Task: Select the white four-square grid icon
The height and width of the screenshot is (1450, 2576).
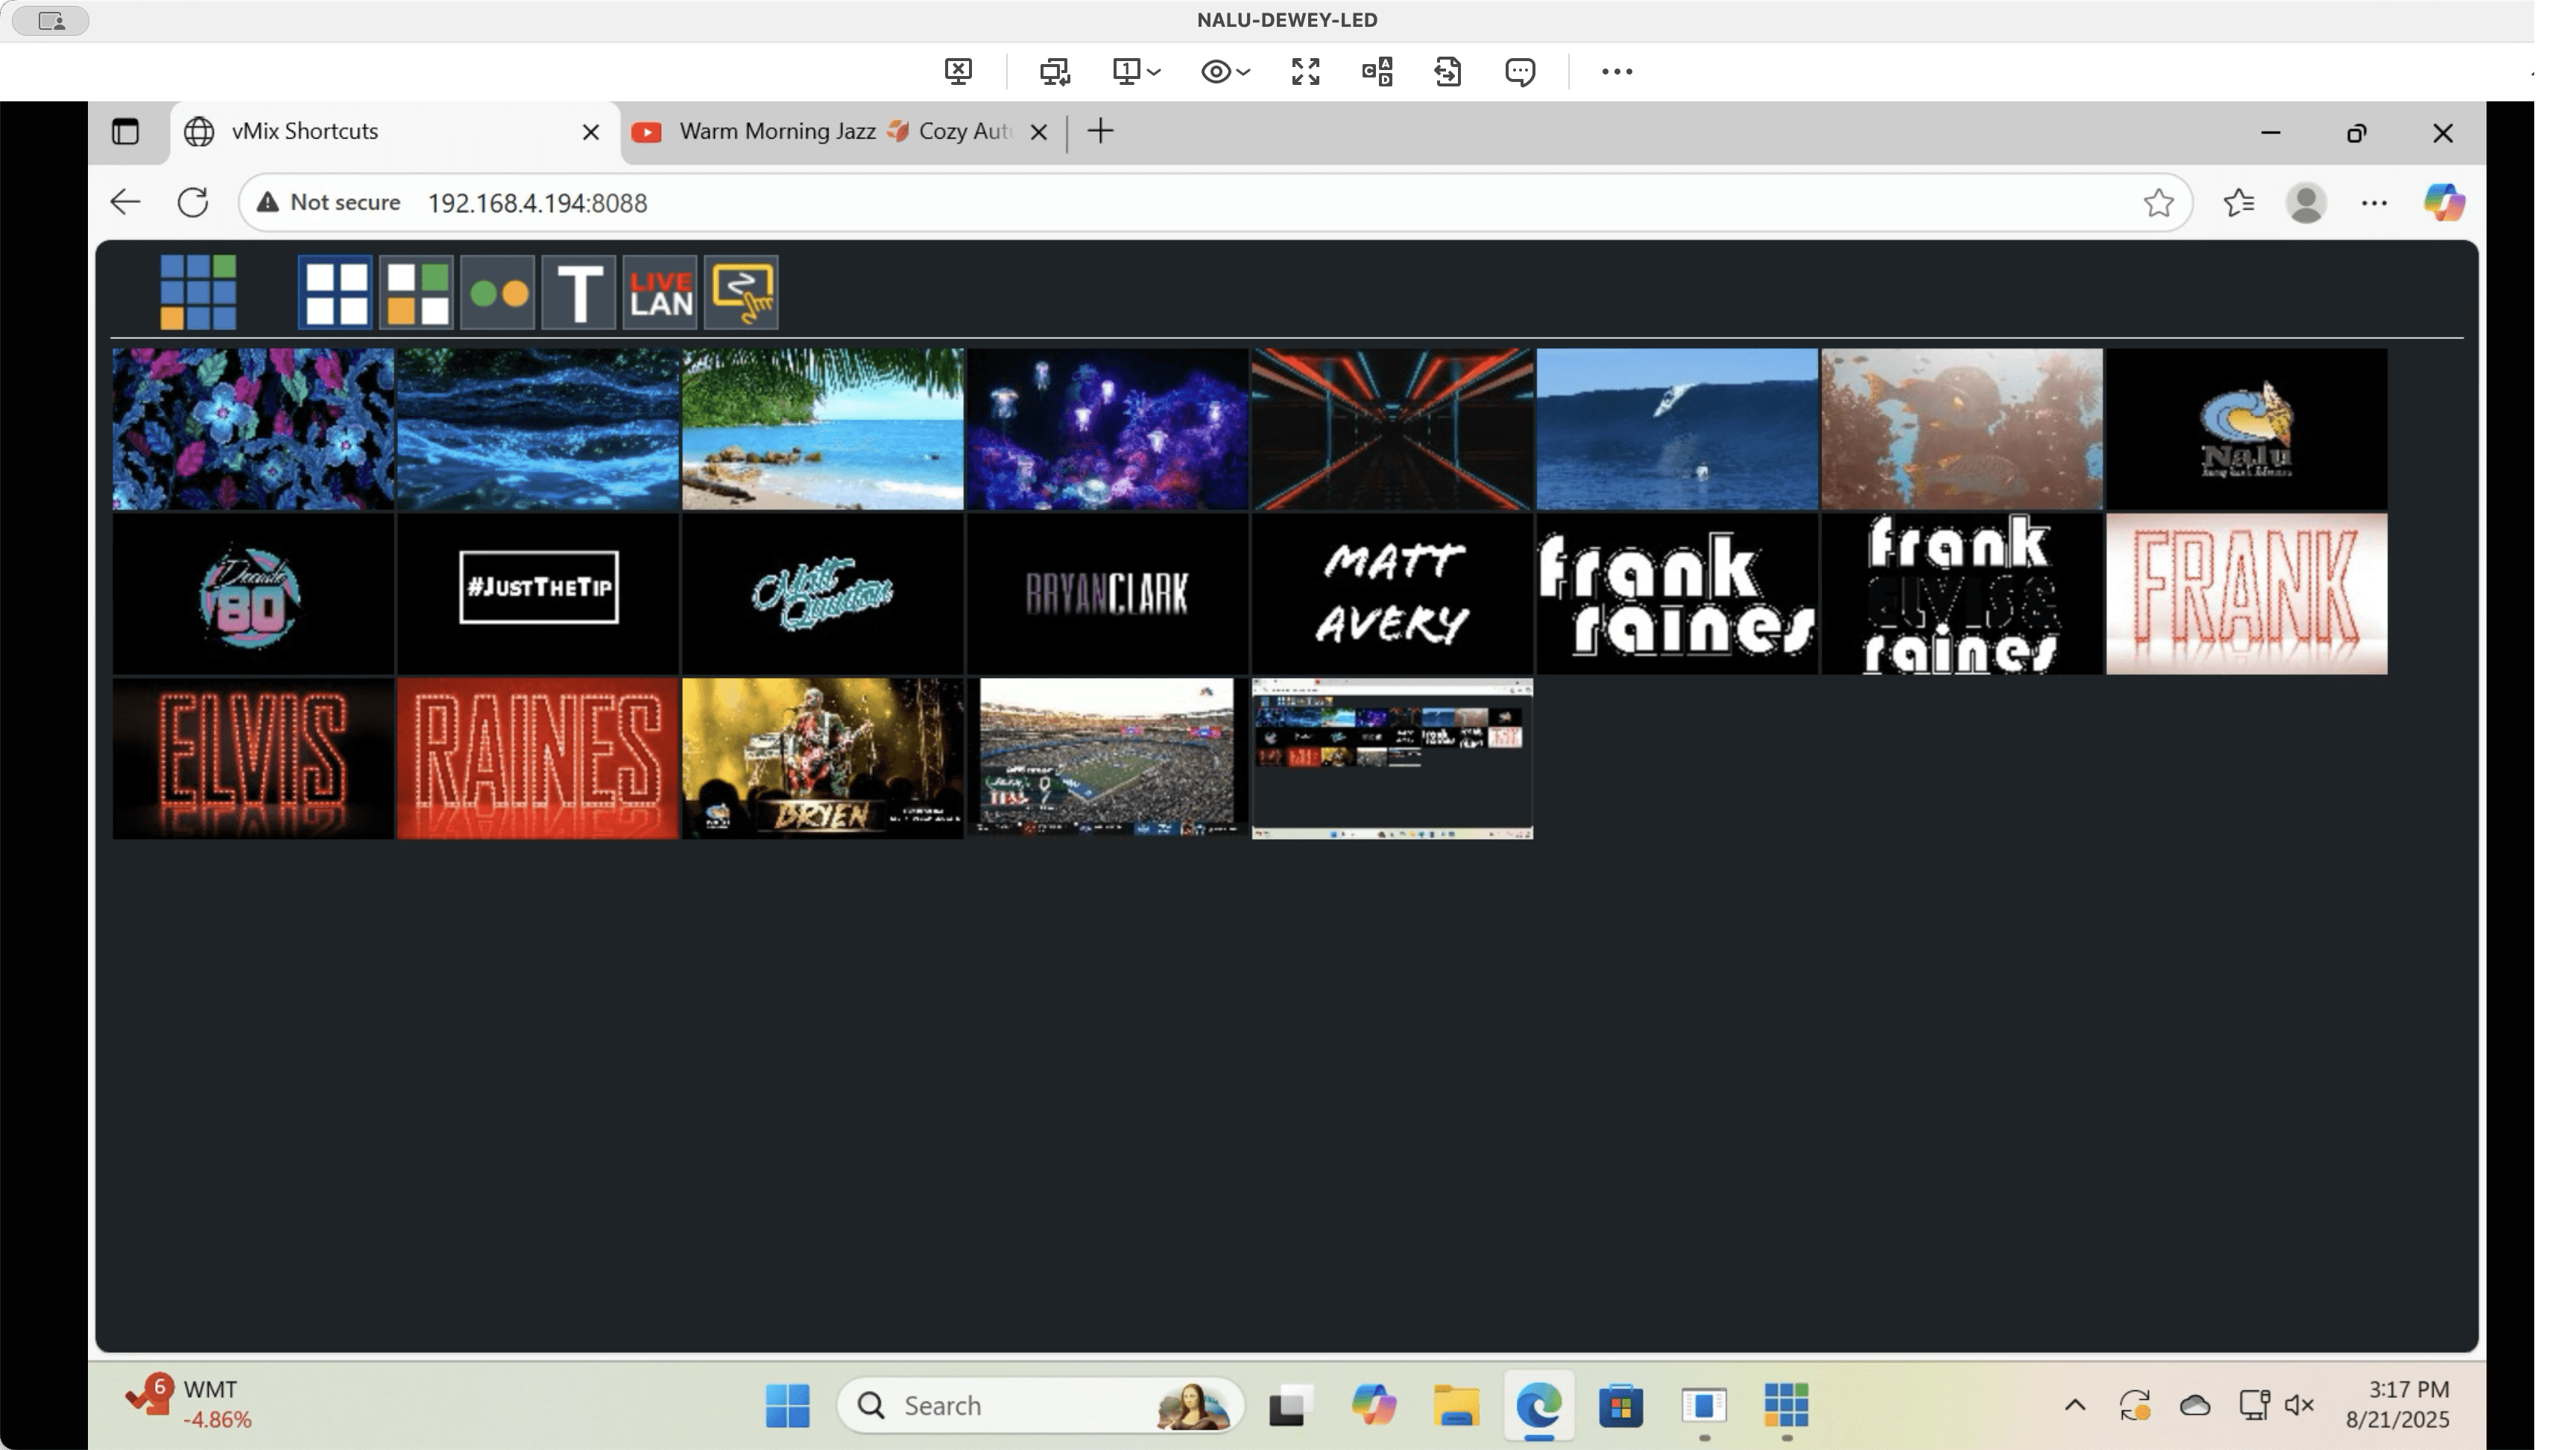Action: (336, 293)
